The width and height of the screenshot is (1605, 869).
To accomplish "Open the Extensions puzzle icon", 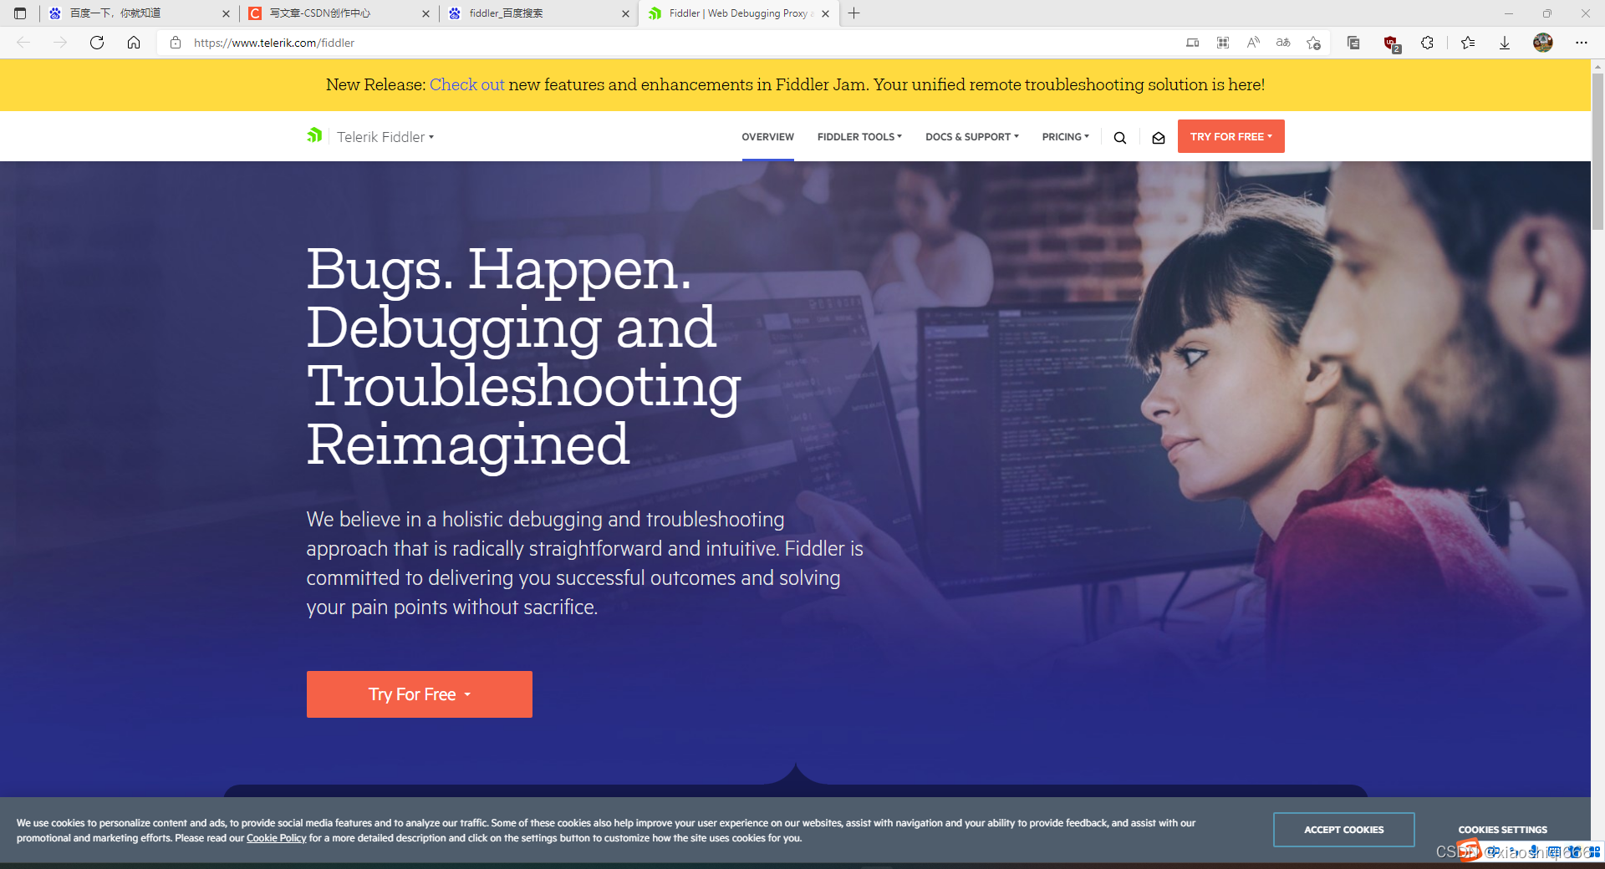I will pos(1427,43).
